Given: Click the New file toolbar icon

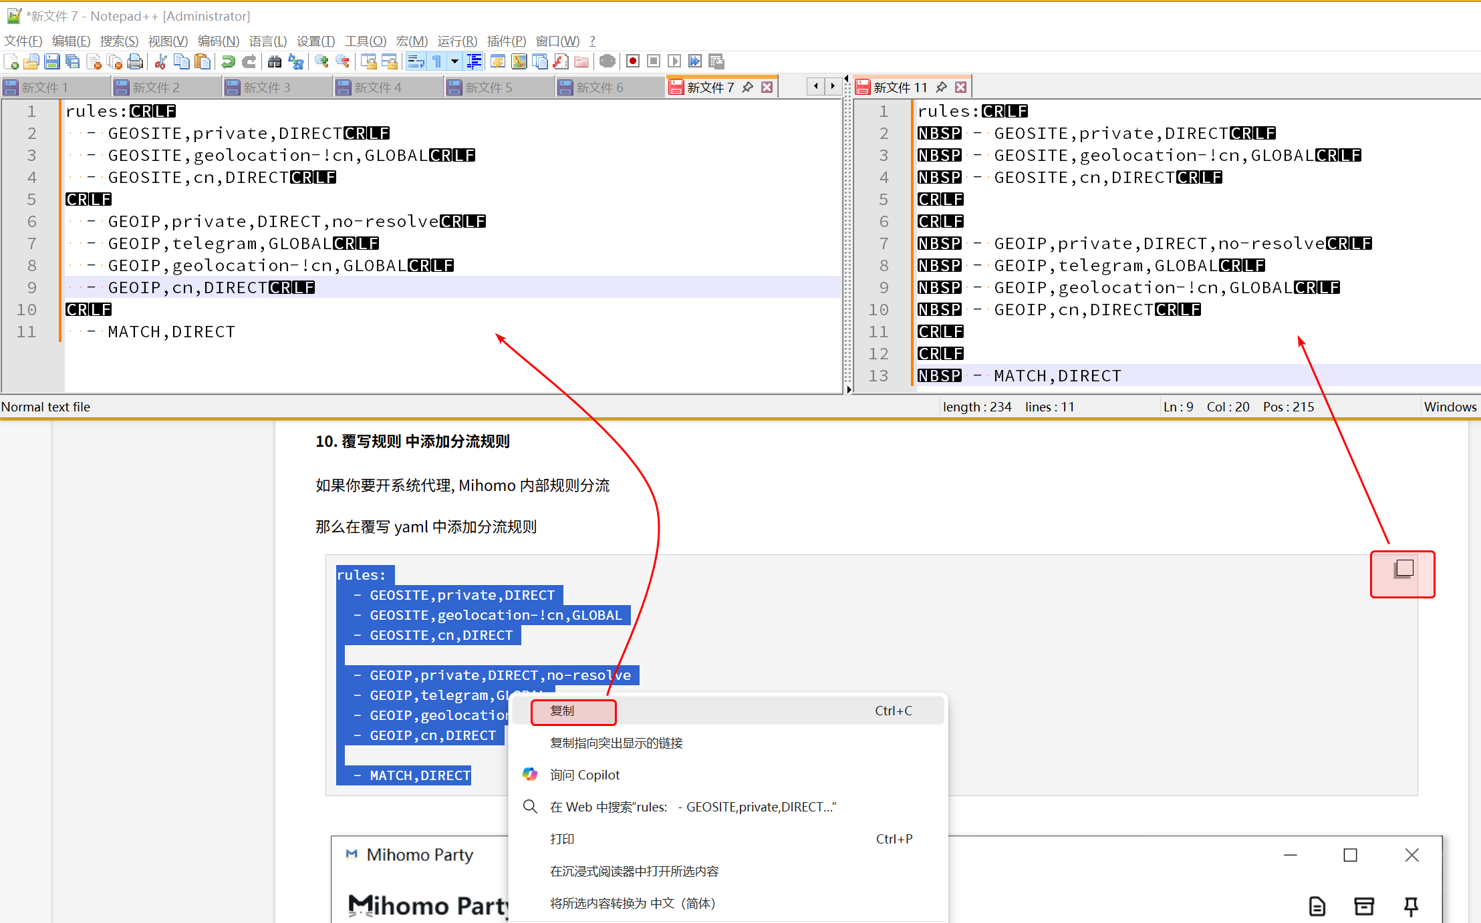Looking at the screenshot, I should [x=11, y=61].
